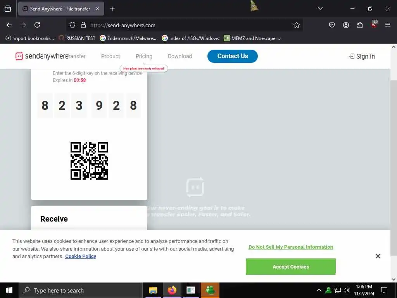Show hidden system tray icons
Viewport: 397px width, 298px height.
(319, 290)
